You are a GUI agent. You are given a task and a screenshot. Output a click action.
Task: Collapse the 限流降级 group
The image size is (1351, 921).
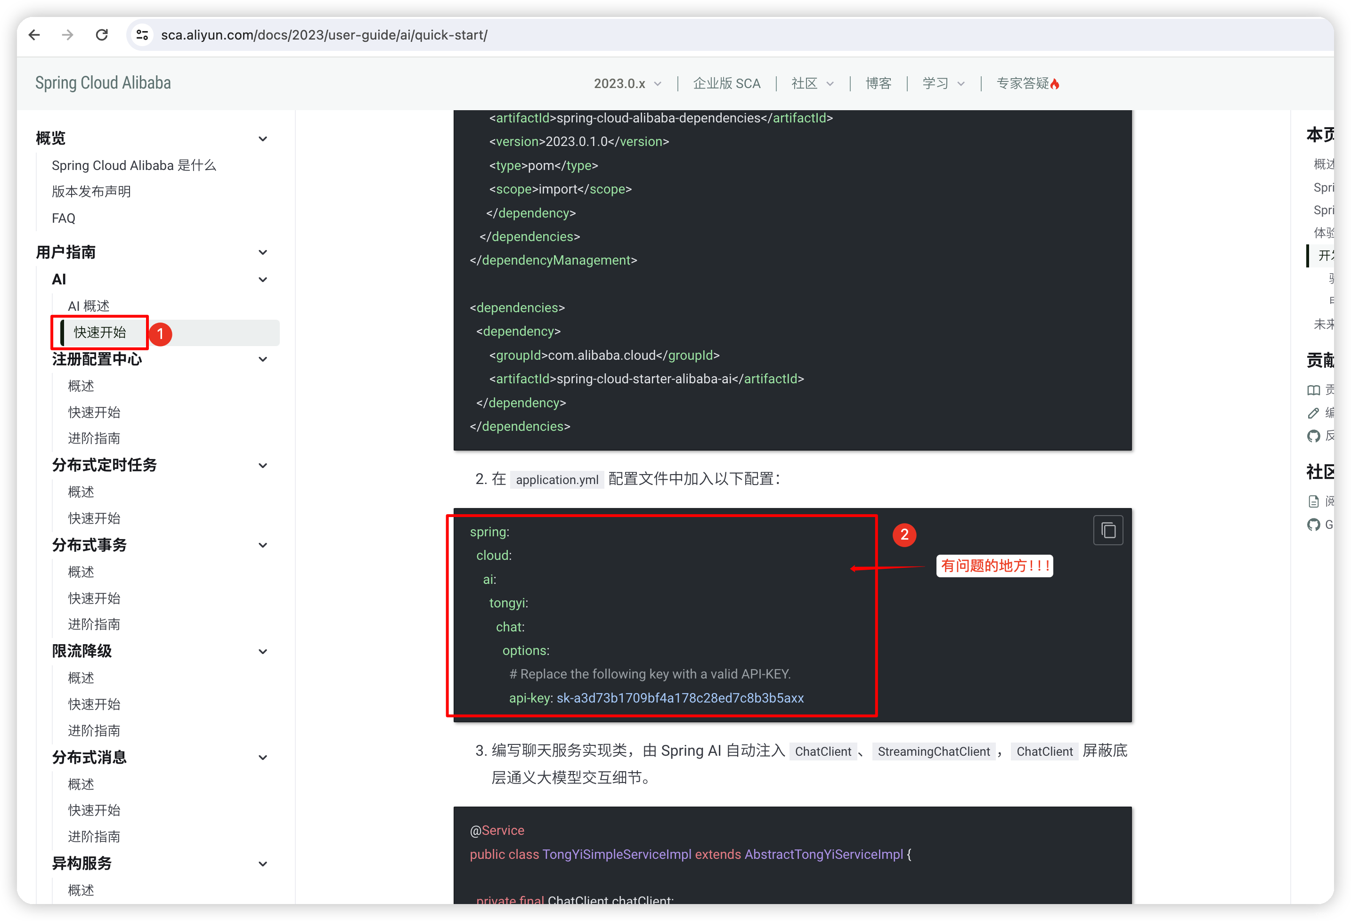point(263,651)
